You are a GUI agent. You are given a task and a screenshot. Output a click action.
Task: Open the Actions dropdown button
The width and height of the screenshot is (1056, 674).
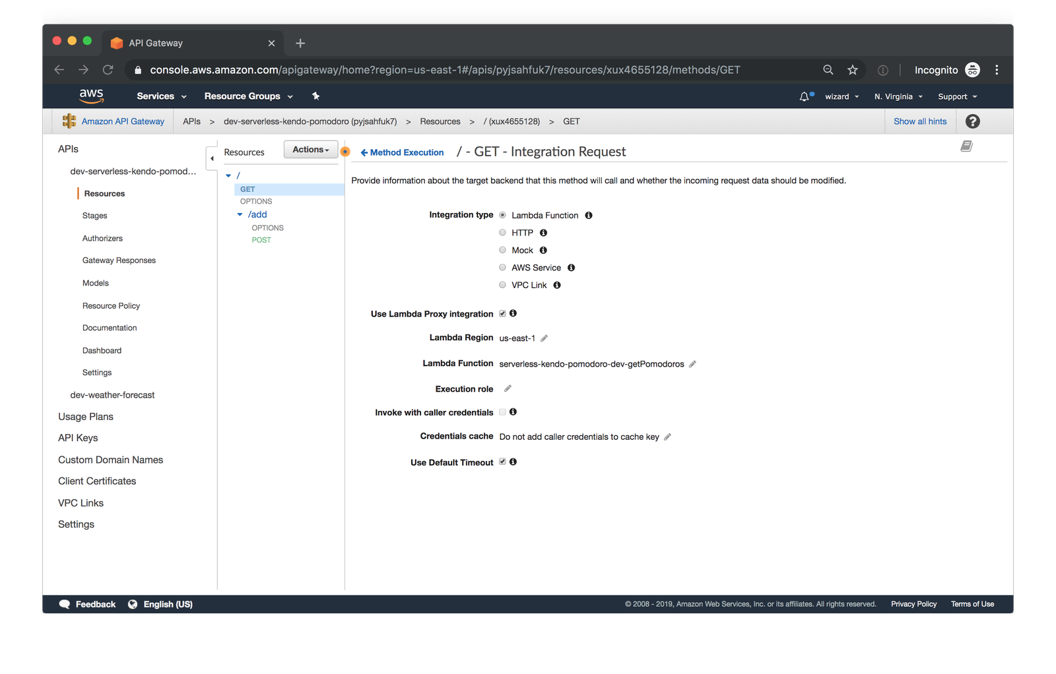(310, 150)
